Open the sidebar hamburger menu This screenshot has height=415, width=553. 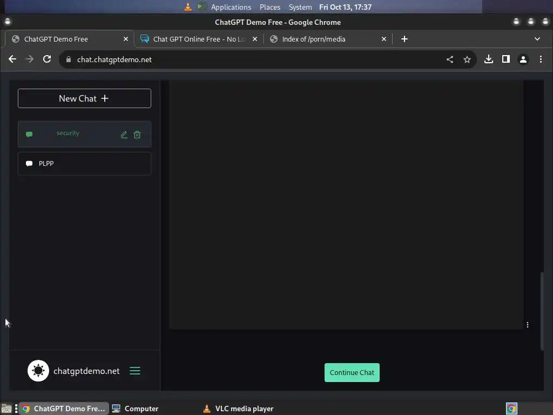click(x=135, y=371)
